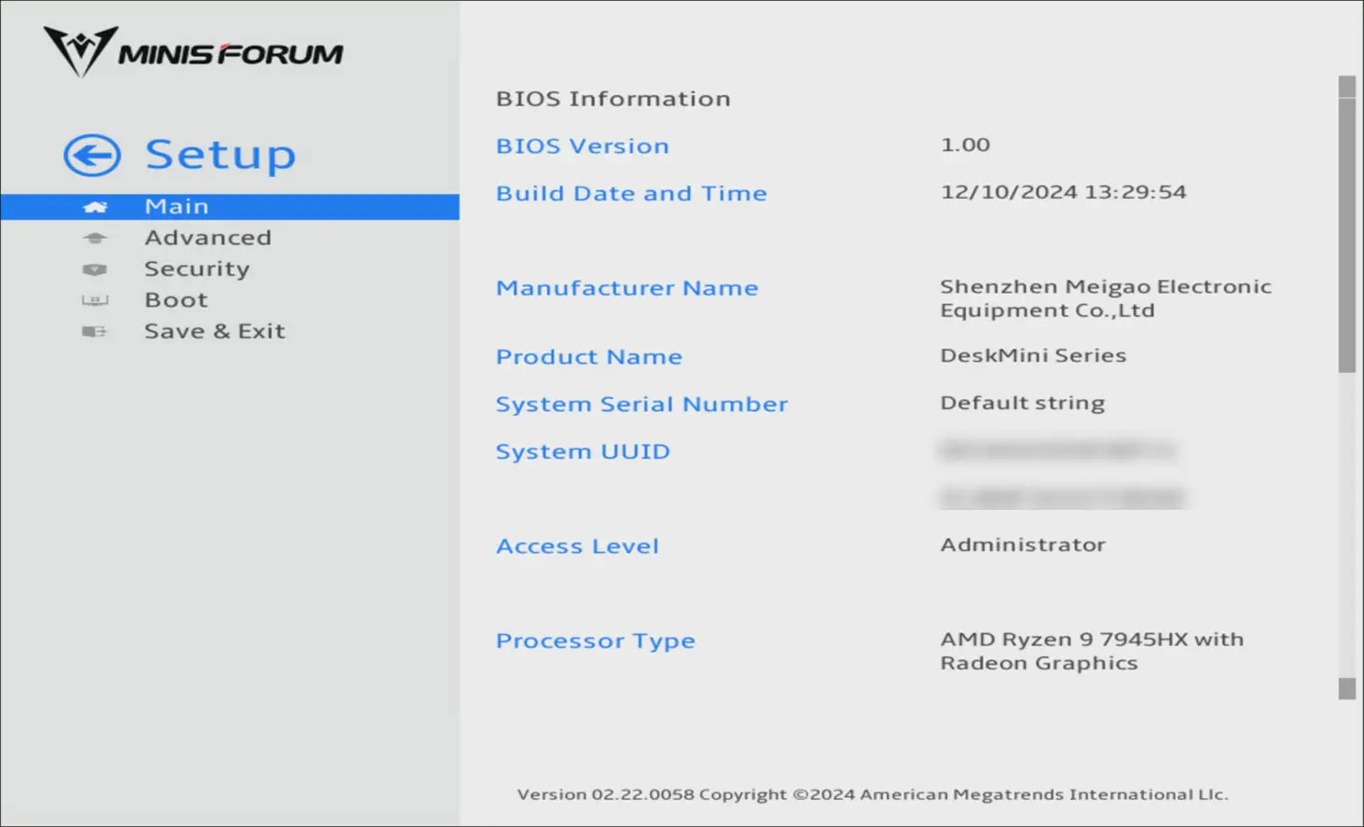Click the Administrator access level value
Screen dimensions: 1364x827
click(x=1023, y=544)
